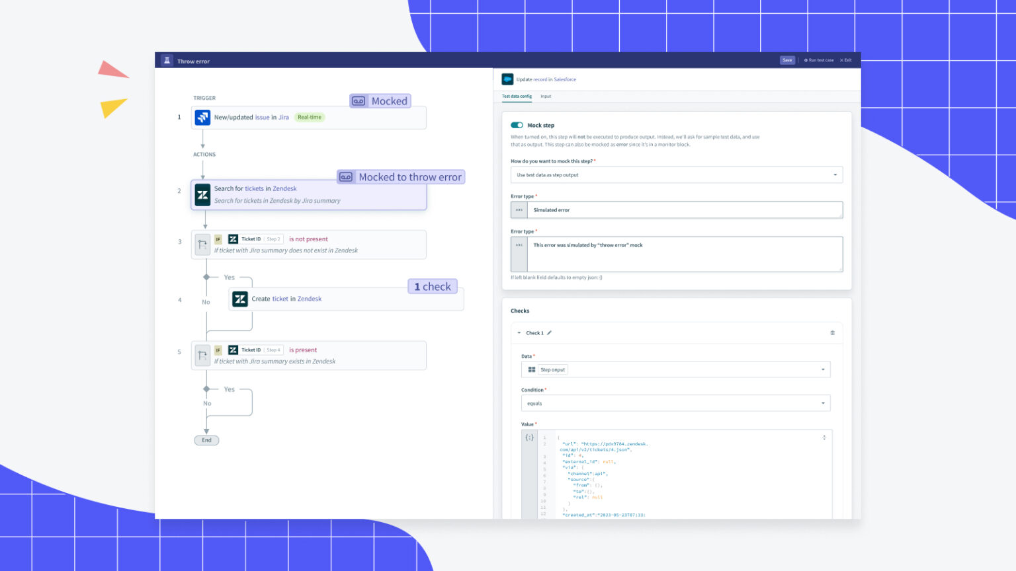1016x571 pixels.
Task: Click the branch icon on step 3 condition
Action: click(203, 244)
